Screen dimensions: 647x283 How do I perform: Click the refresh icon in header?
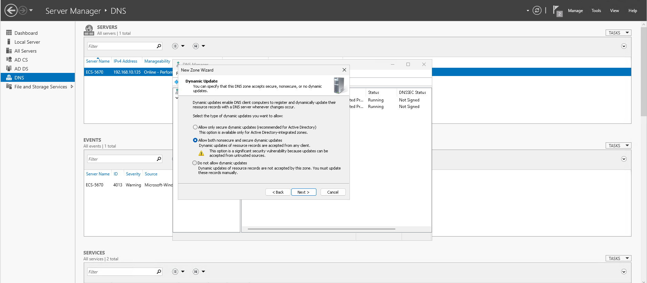point(537,10)
